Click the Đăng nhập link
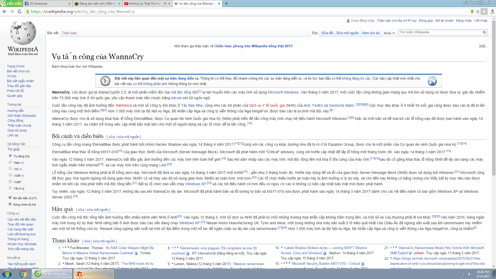Image resolution: width=496 pixels, height=279 pixels. [x=463, y=21]
